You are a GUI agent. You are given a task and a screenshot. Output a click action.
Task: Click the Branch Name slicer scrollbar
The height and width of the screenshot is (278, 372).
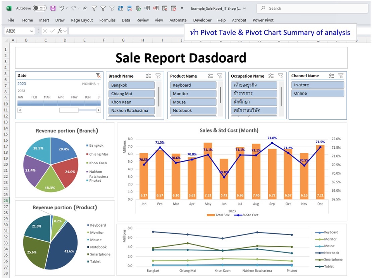tap(159, 97)
